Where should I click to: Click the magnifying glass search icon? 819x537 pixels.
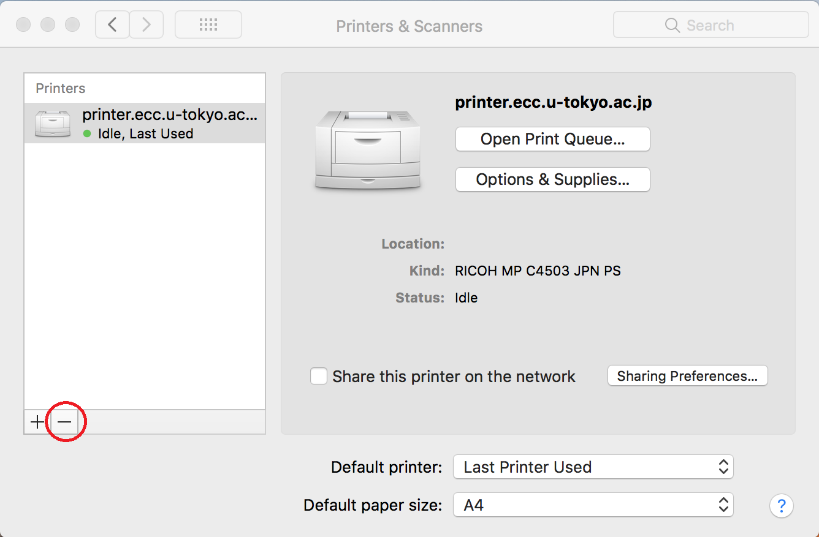click(672, 26)
